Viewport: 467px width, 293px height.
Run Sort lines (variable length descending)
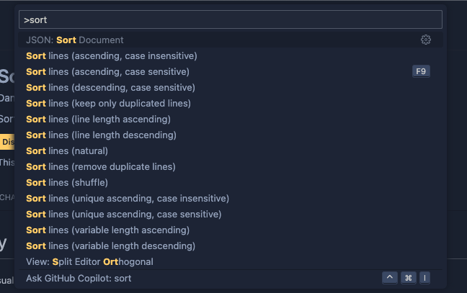coord(110,245)
